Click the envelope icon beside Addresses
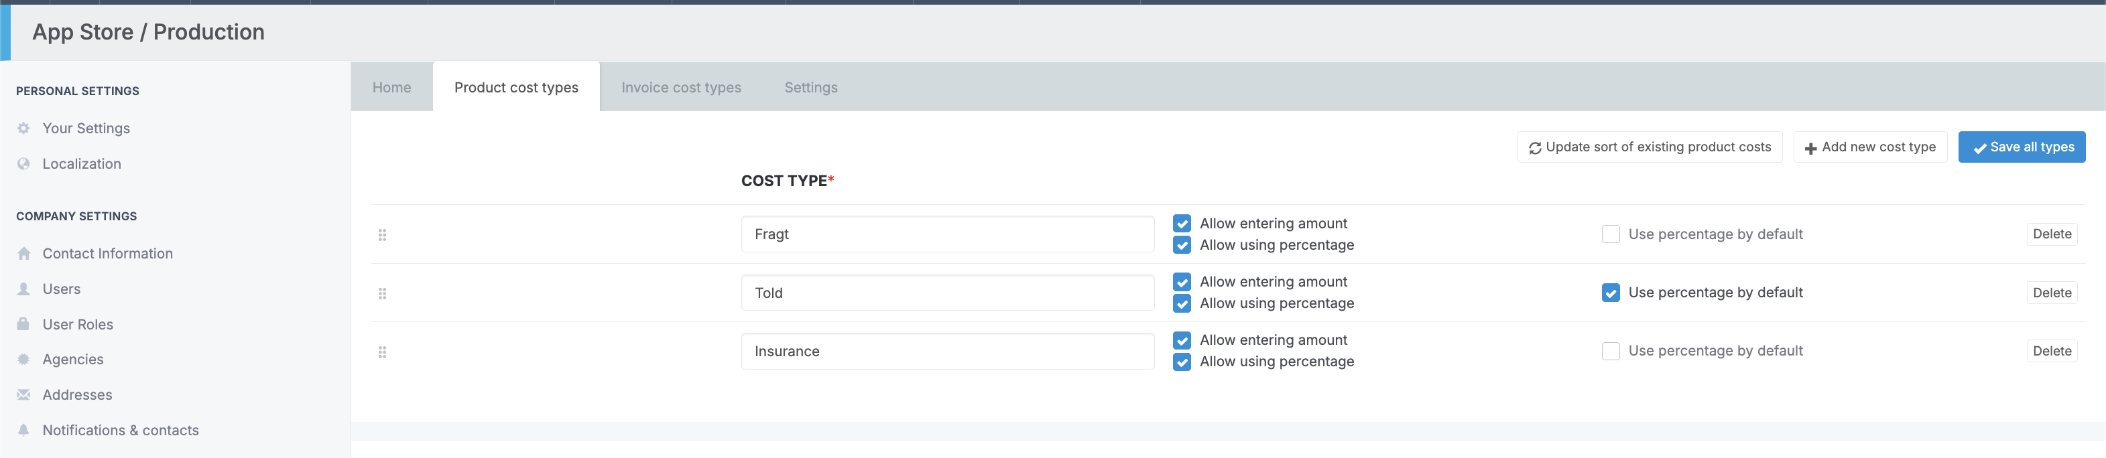Viewport: 2106px width, 458px height. [23, 395]
